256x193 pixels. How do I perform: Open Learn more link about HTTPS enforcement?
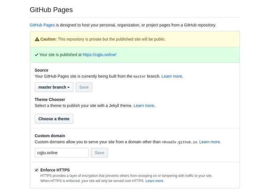tap(154, 181)
